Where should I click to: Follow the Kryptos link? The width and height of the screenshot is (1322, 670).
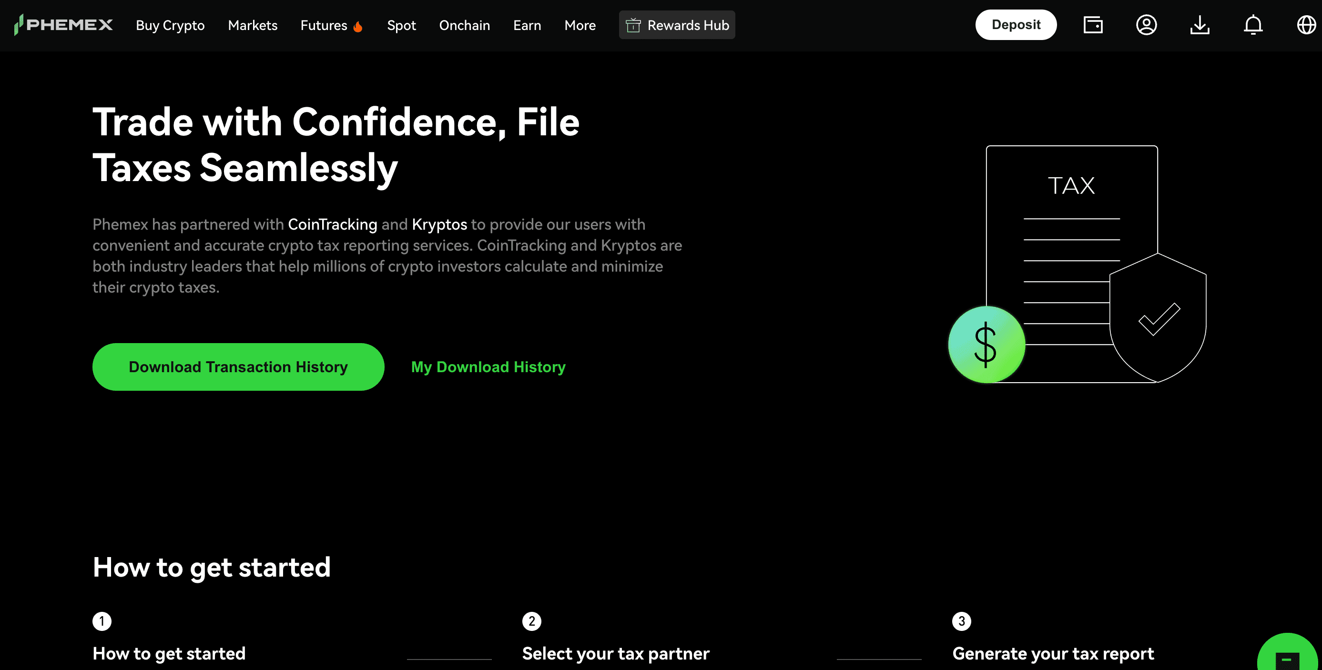tap(439, 224)
